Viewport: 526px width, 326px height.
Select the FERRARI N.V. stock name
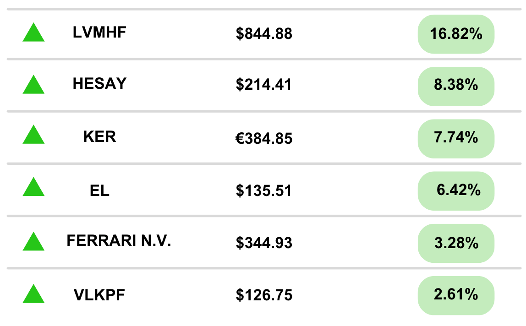[119, 241]
